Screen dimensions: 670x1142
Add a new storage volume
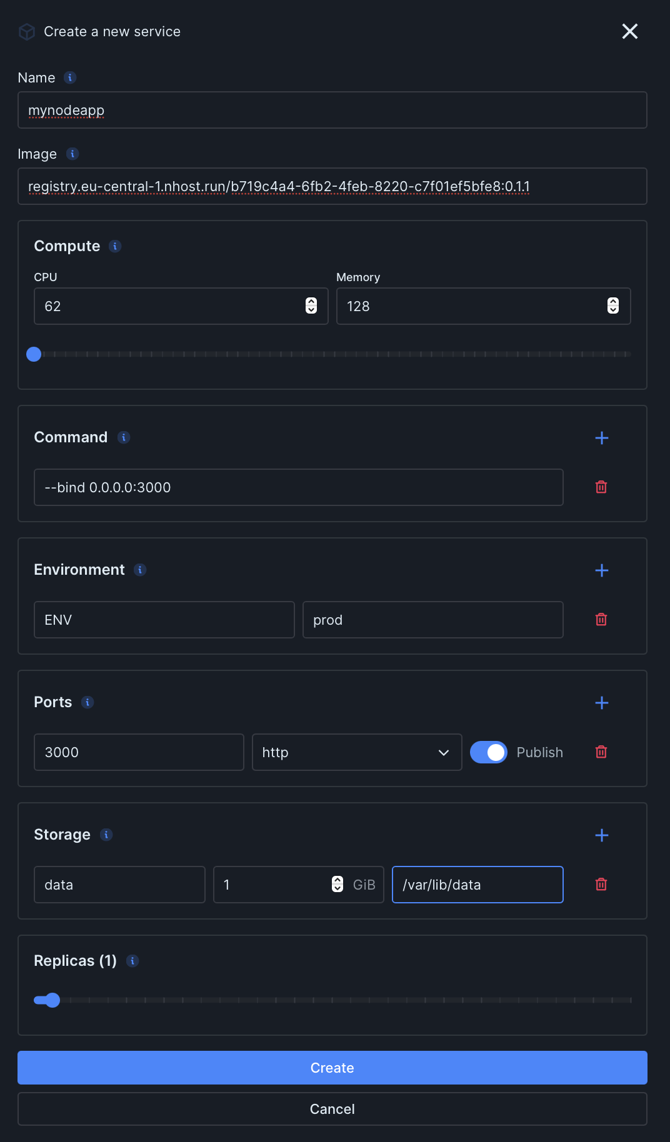click(x=601, y=835)
